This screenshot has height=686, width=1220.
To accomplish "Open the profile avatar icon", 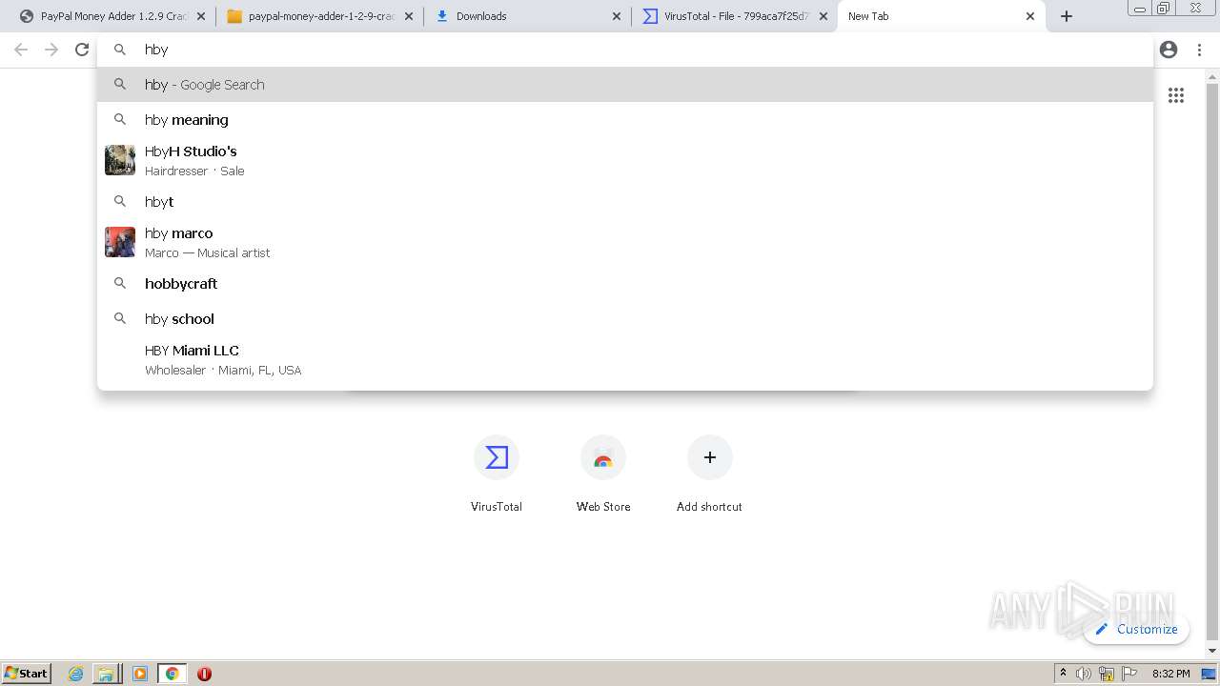I will pos(1169,50).
